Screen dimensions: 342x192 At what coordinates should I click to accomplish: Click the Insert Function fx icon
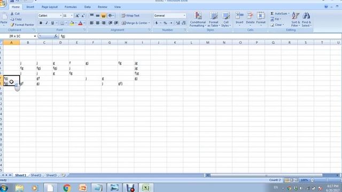coord(56,36)
